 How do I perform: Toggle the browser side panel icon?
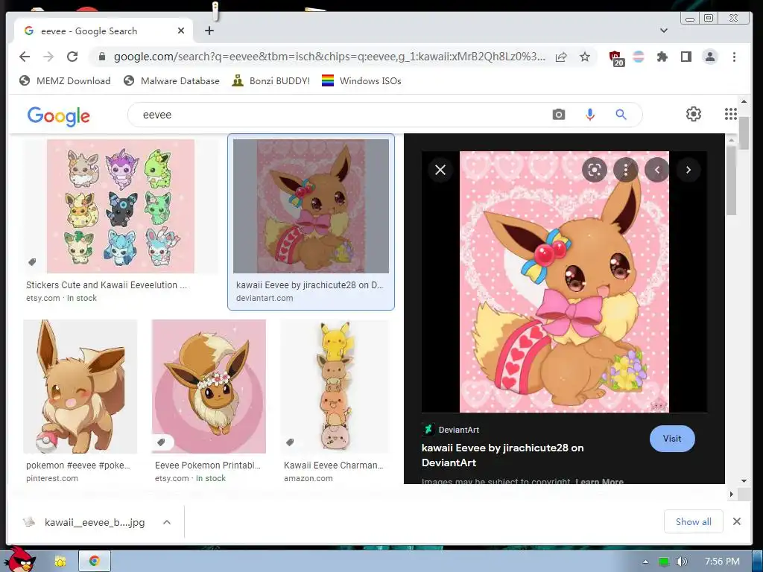686,57
